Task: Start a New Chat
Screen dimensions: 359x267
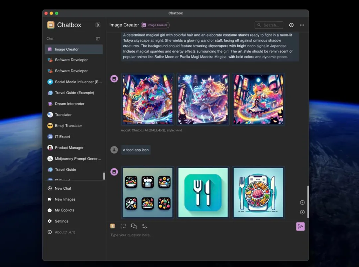Action: tap(63, 188)
